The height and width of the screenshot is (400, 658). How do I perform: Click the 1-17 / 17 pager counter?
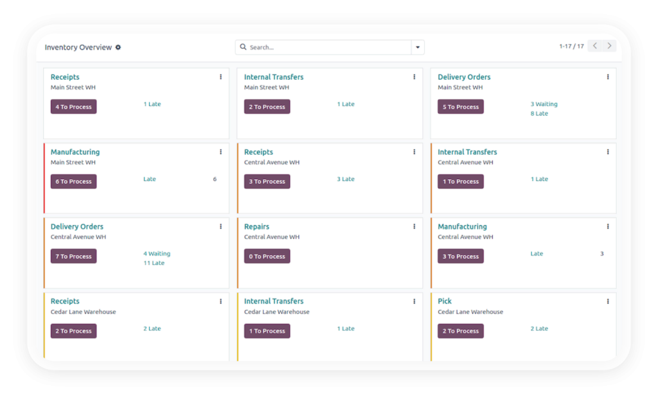(x=571, y=46)
